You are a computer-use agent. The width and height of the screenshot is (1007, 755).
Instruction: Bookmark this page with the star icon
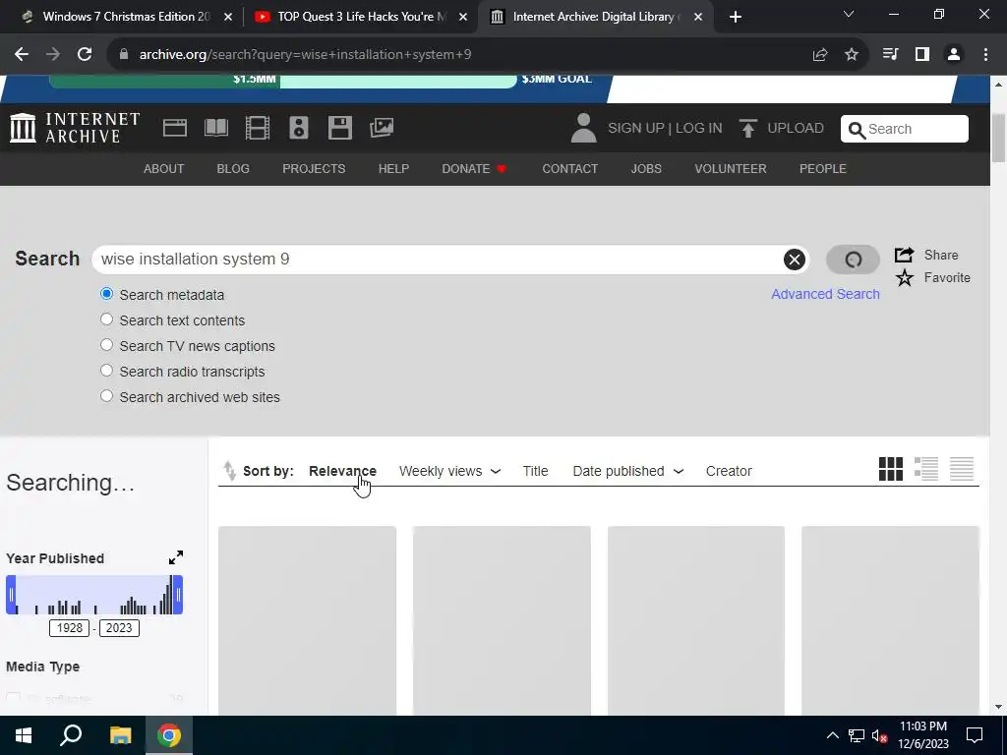tap(852, 55)
